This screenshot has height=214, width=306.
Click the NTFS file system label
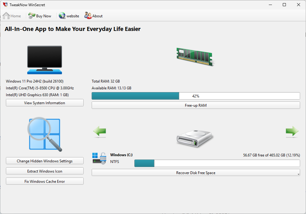point(115,161)
